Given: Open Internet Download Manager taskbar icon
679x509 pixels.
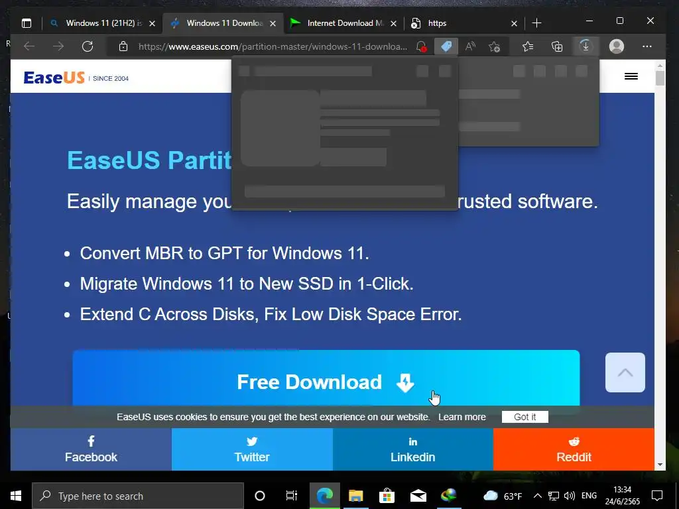Looking at the screenshot, I should [x=449, y=496].
